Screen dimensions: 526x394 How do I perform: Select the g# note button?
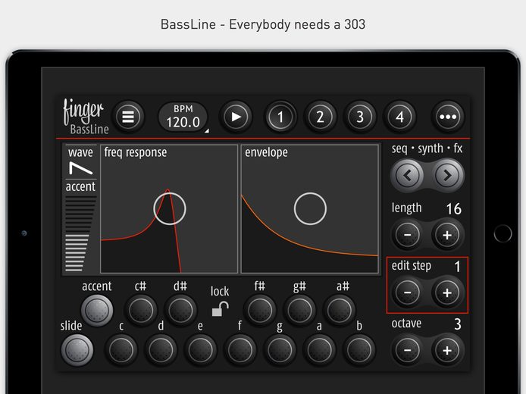pyautogui.click(x=300, y=311)
